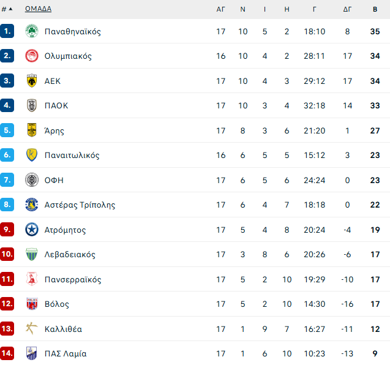This screenshot has height=365, width=390.
Task: Click the Βόλος team name
Action: (57, 304)
